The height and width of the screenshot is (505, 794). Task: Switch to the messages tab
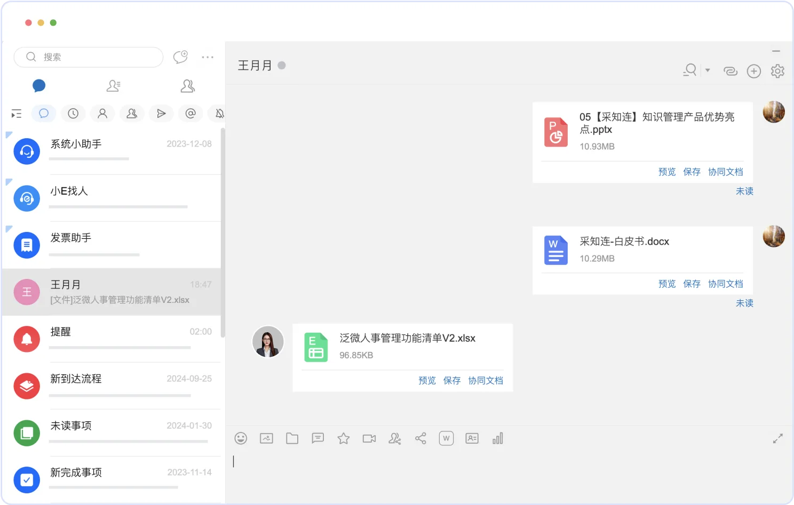(39, 86)
